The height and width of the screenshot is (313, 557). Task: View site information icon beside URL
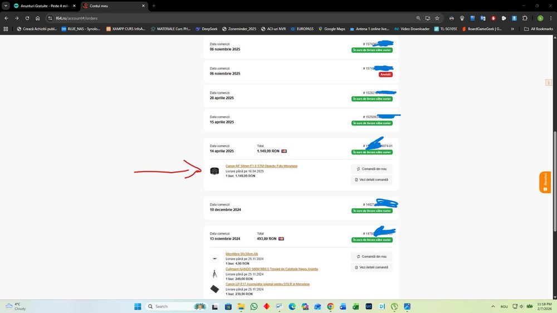[x=50, y=18]
